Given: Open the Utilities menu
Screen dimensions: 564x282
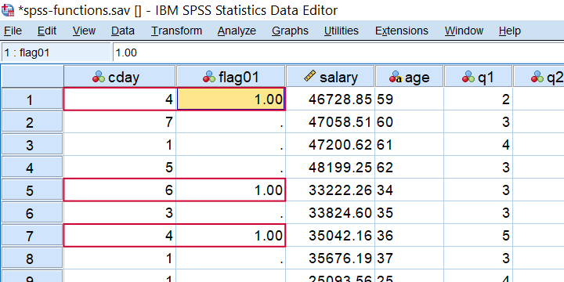Looking at the screenshot, I should click(x=341, y=31).
